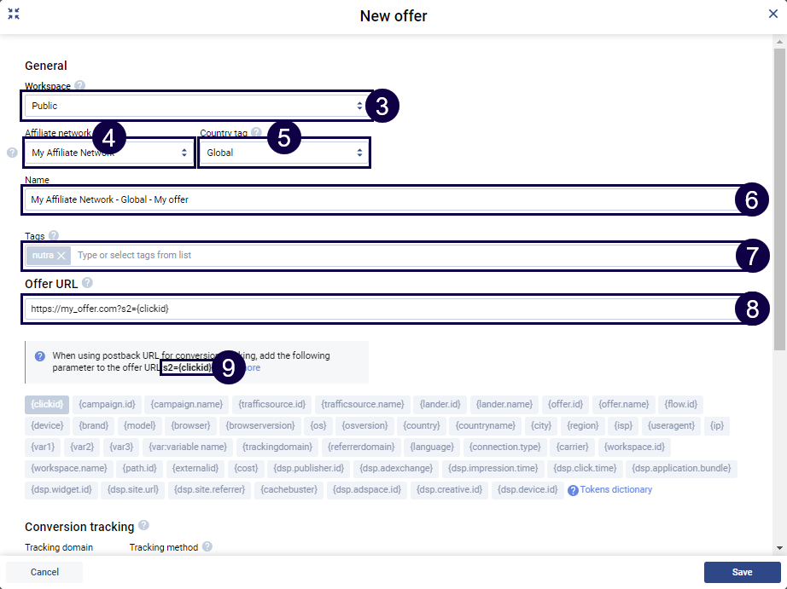
Task: Click the help icon next to Tracking method
Action: click(207, 547)
